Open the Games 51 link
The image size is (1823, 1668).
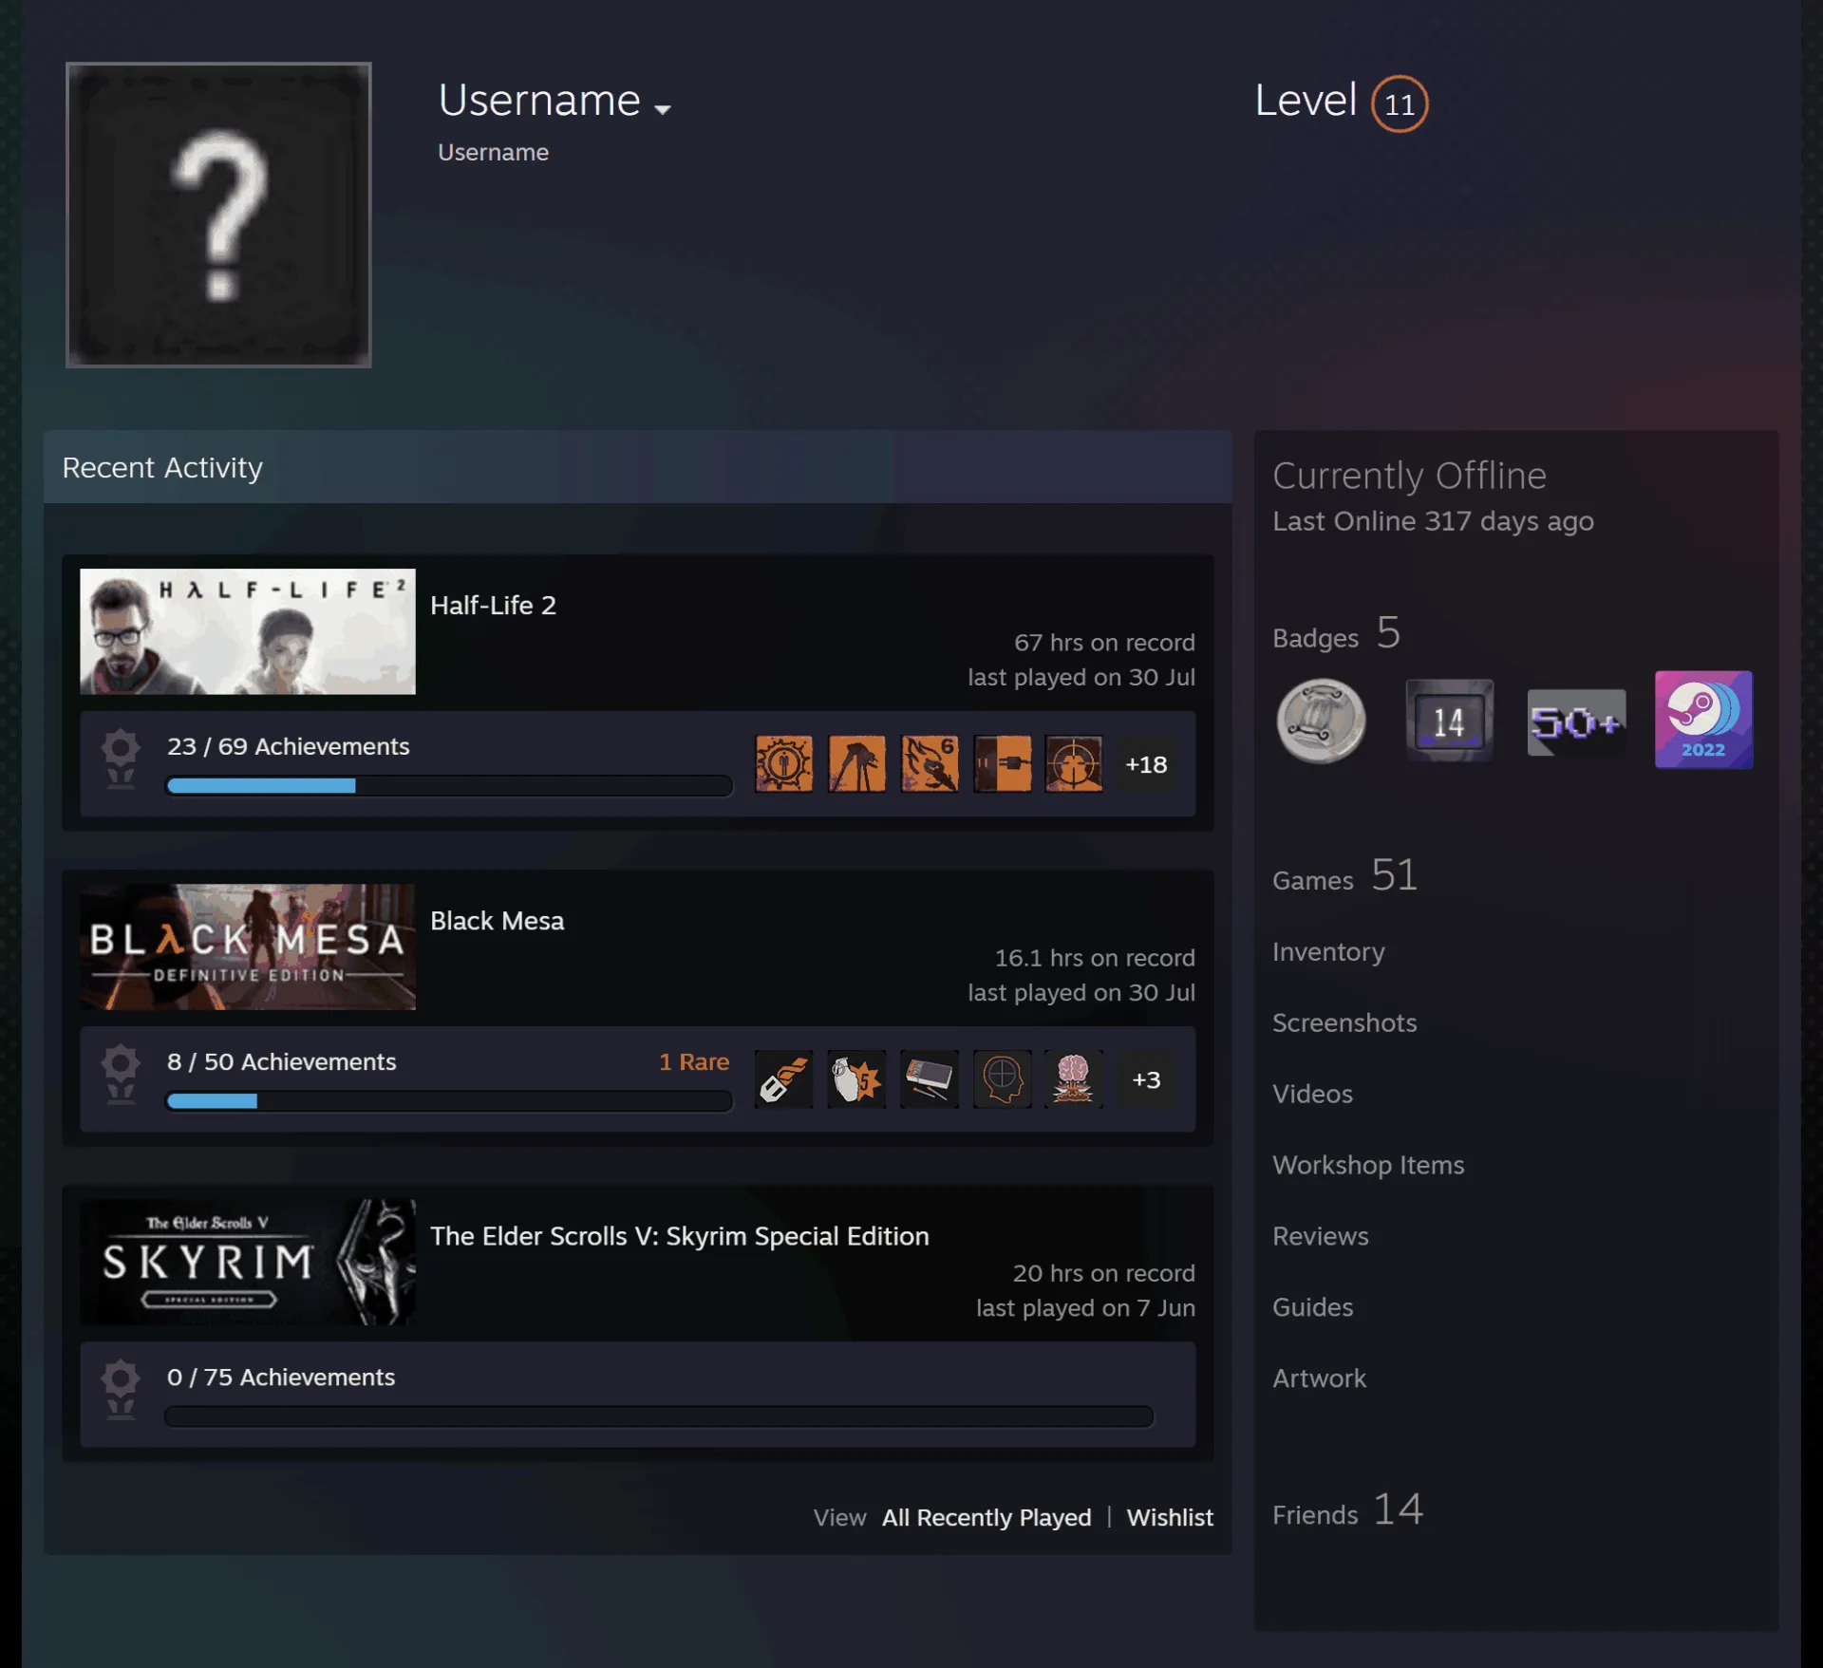click(x=1345, y=875)
